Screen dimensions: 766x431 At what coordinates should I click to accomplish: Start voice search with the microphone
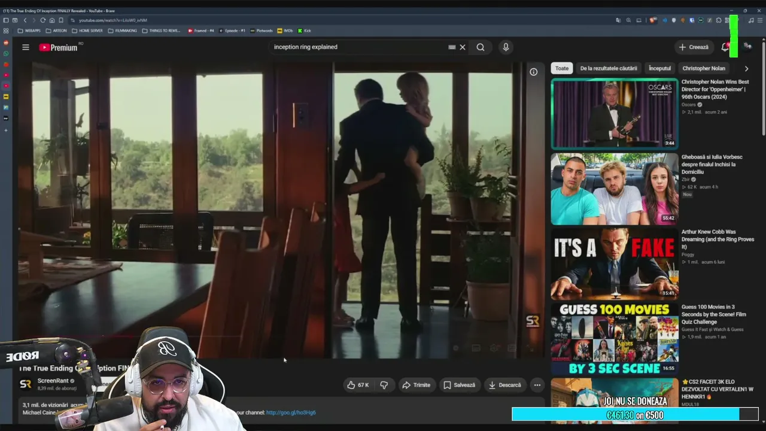pos(506,47)
